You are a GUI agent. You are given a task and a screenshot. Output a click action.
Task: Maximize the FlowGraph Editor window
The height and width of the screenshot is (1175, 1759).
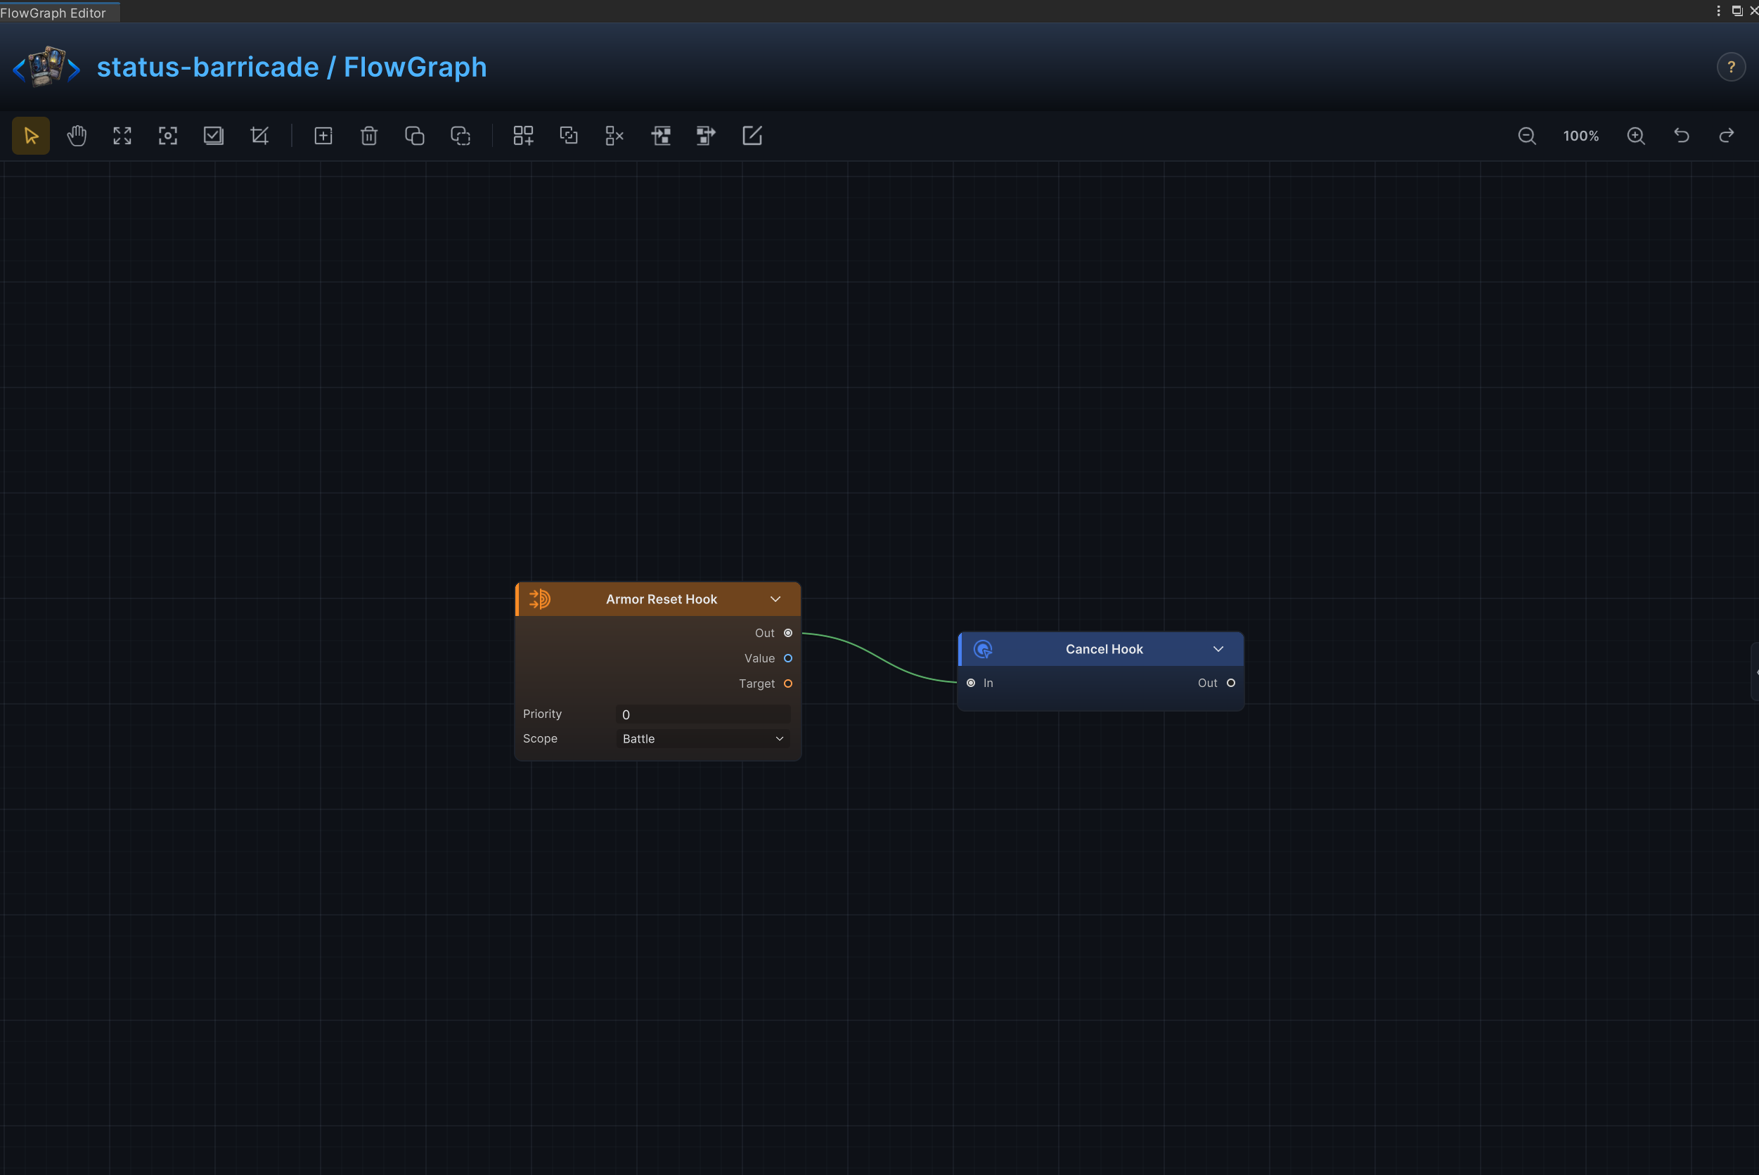point(1737,11)
